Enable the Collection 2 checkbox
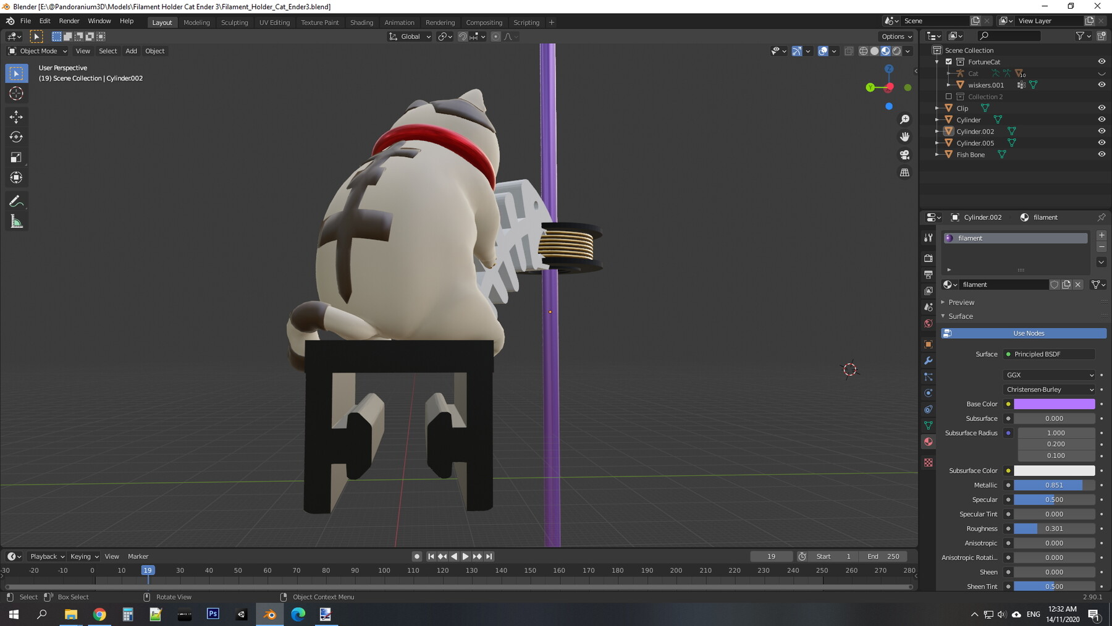The height and width of the screenshot is (626, 1112). coord(949,96)
